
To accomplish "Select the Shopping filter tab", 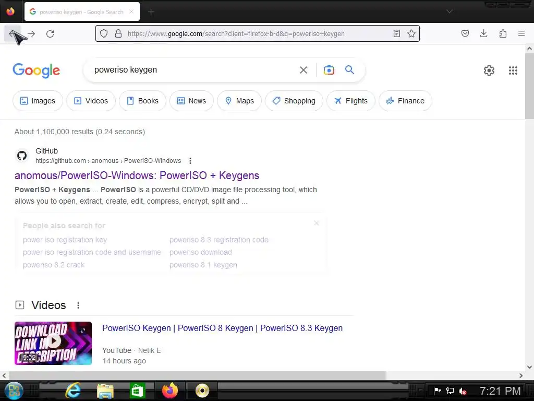I will point(294,101).
